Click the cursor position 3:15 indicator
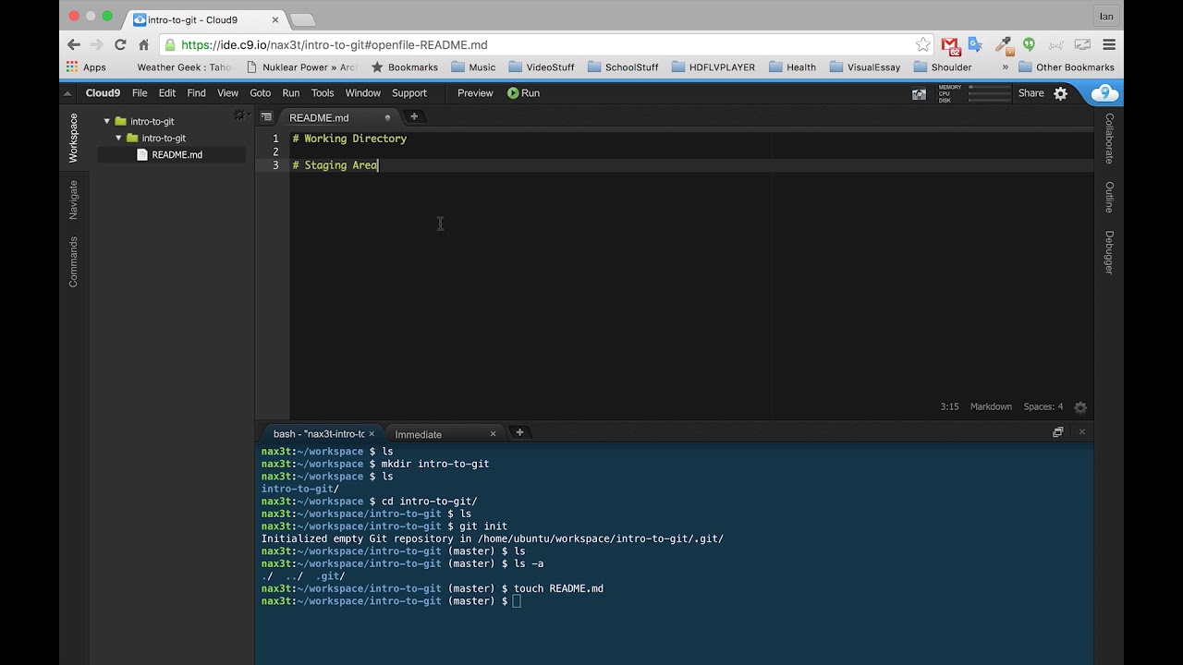This screenshot has width=1183, height=665. tap(949, 406)
